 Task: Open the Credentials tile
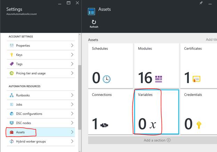pos(199,112)
